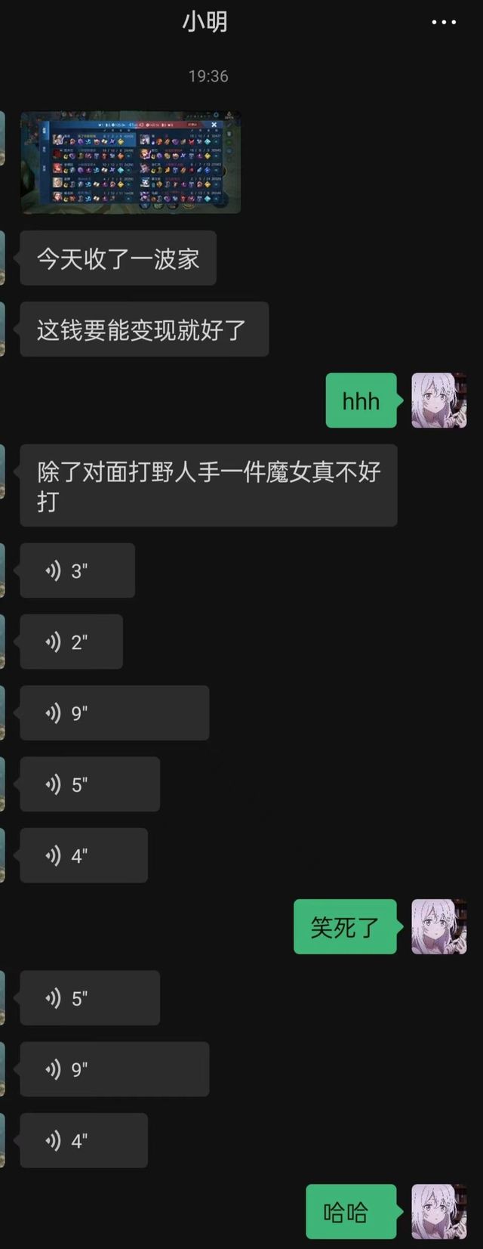Play the last 4-second voice message

click(84, 1140)
